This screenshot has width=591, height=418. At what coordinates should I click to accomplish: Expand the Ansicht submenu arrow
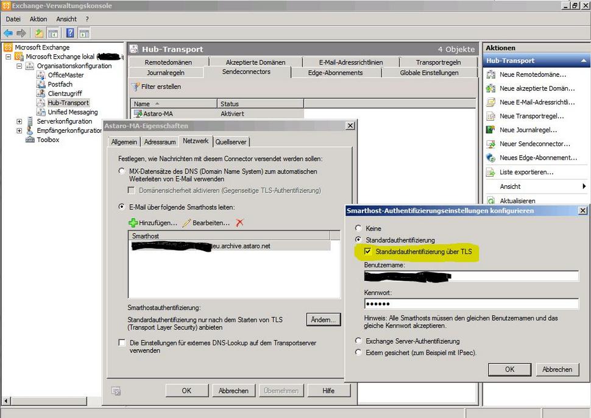click(584, 186)
